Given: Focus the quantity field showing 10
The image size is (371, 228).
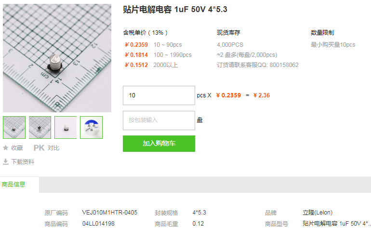Looking at the screenshot, I should tap(159, 95).
